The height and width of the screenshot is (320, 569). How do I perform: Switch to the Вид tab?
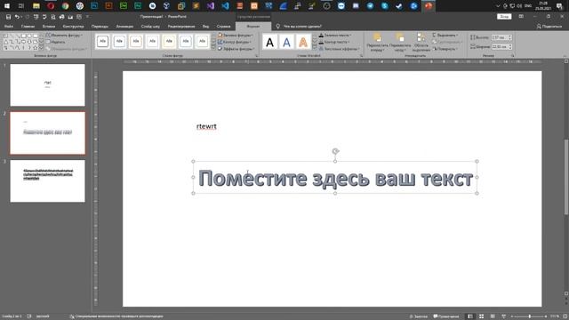click(205, 27)
